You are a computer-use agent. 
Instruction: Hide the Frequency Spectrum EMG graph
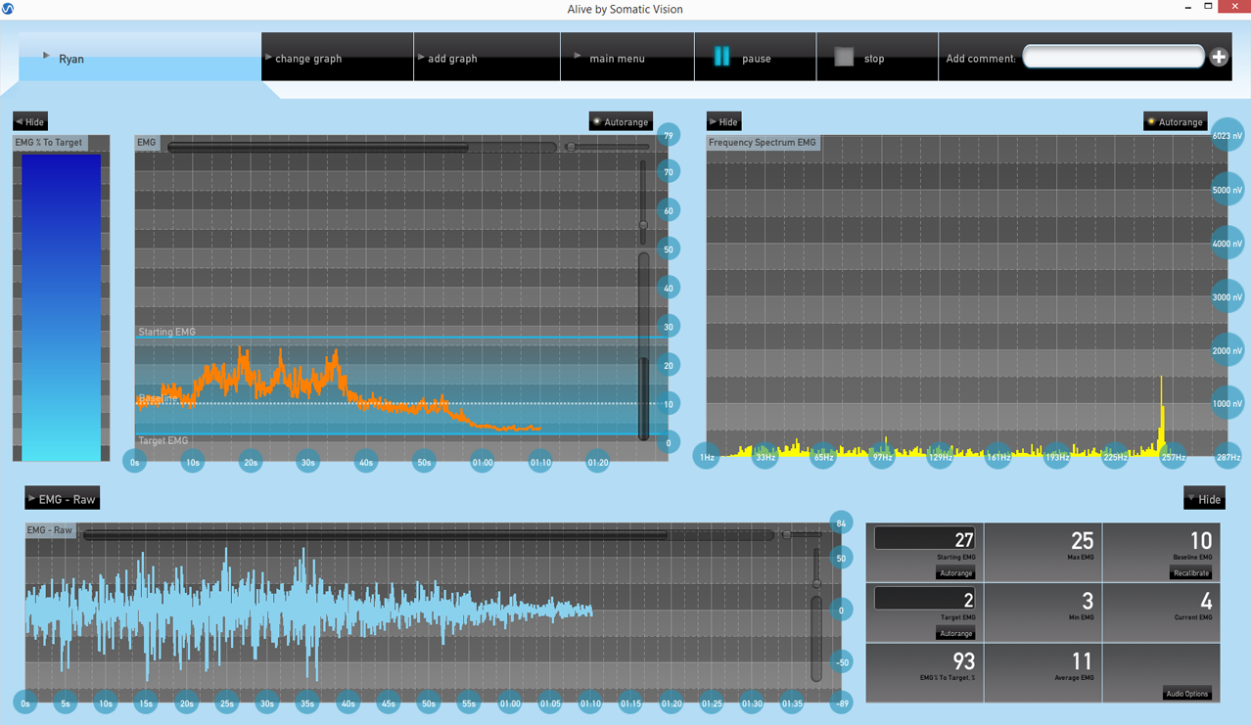tap(723, 122)
